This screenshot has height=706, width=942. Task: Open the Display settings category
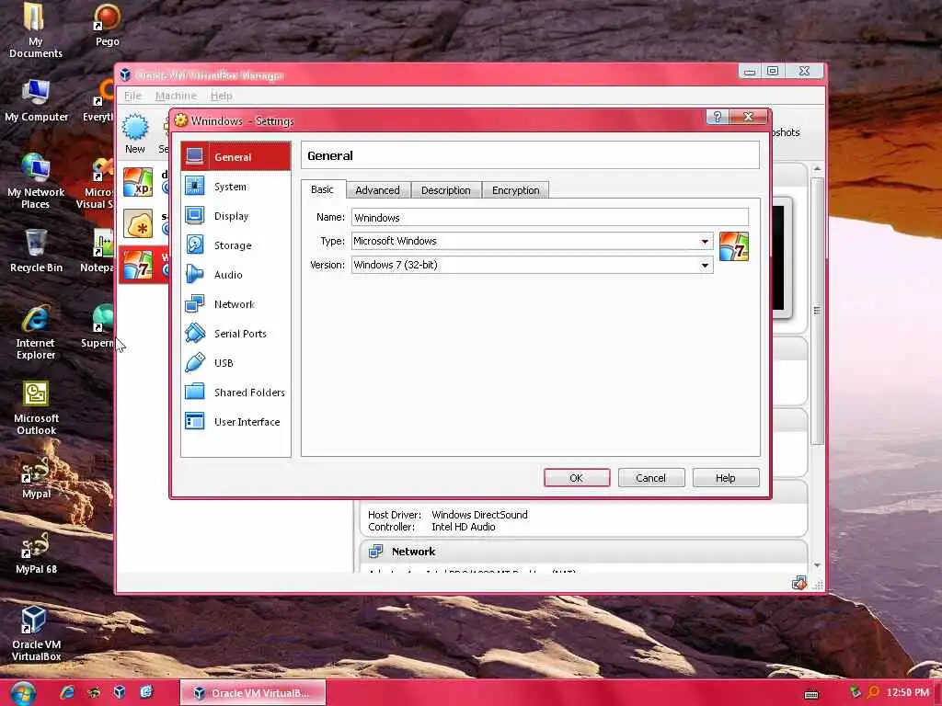(x=235, y=215)
